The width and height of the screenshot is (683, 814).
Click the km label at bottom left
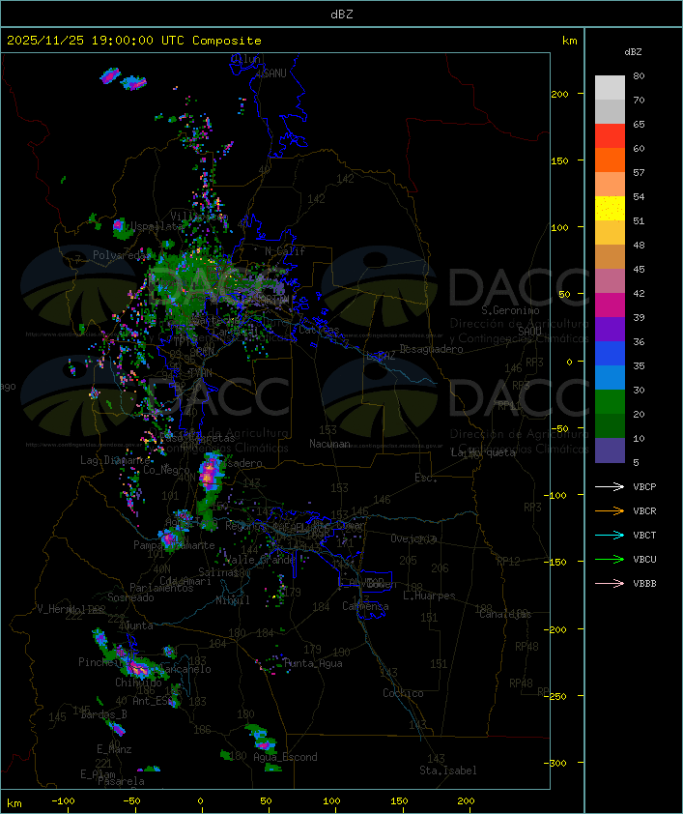(14, 803)
